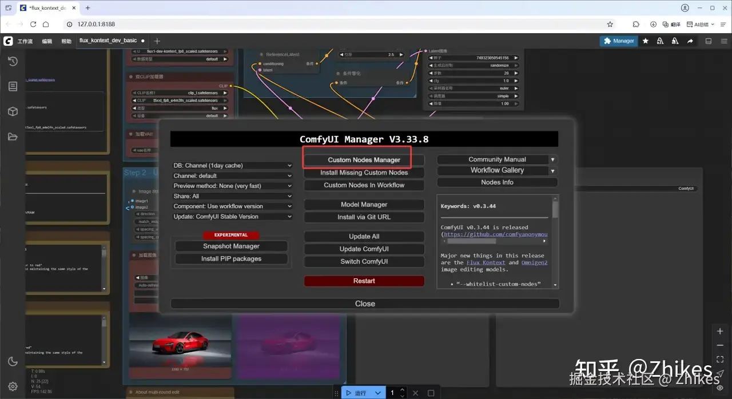Open the Manager puzzle-piece button
Image resolution: width=732 pixels, height=399 pixels.
(x=619, y=41)
